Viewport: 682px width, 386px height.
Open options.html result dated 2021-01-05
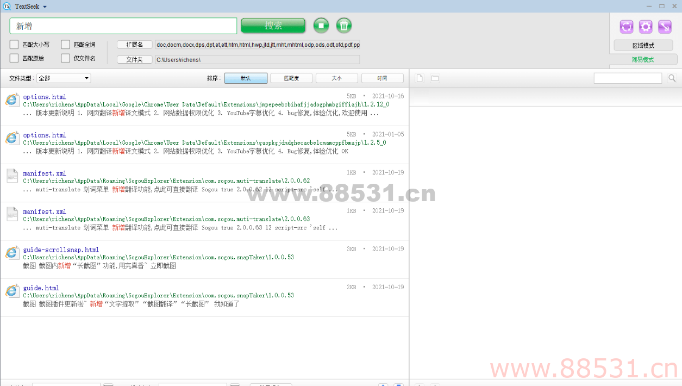pos(45,135)
